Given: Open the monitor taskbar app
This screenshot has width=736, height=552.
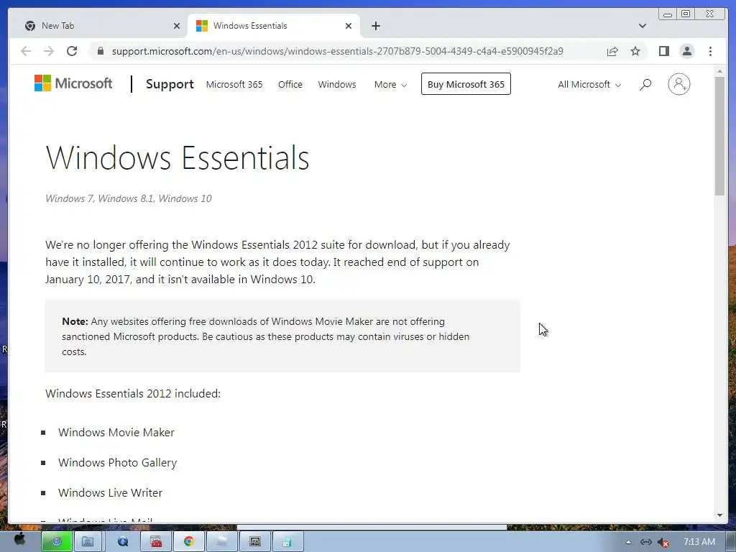Looking at the screenshot, I should click(x=255, y=542).
